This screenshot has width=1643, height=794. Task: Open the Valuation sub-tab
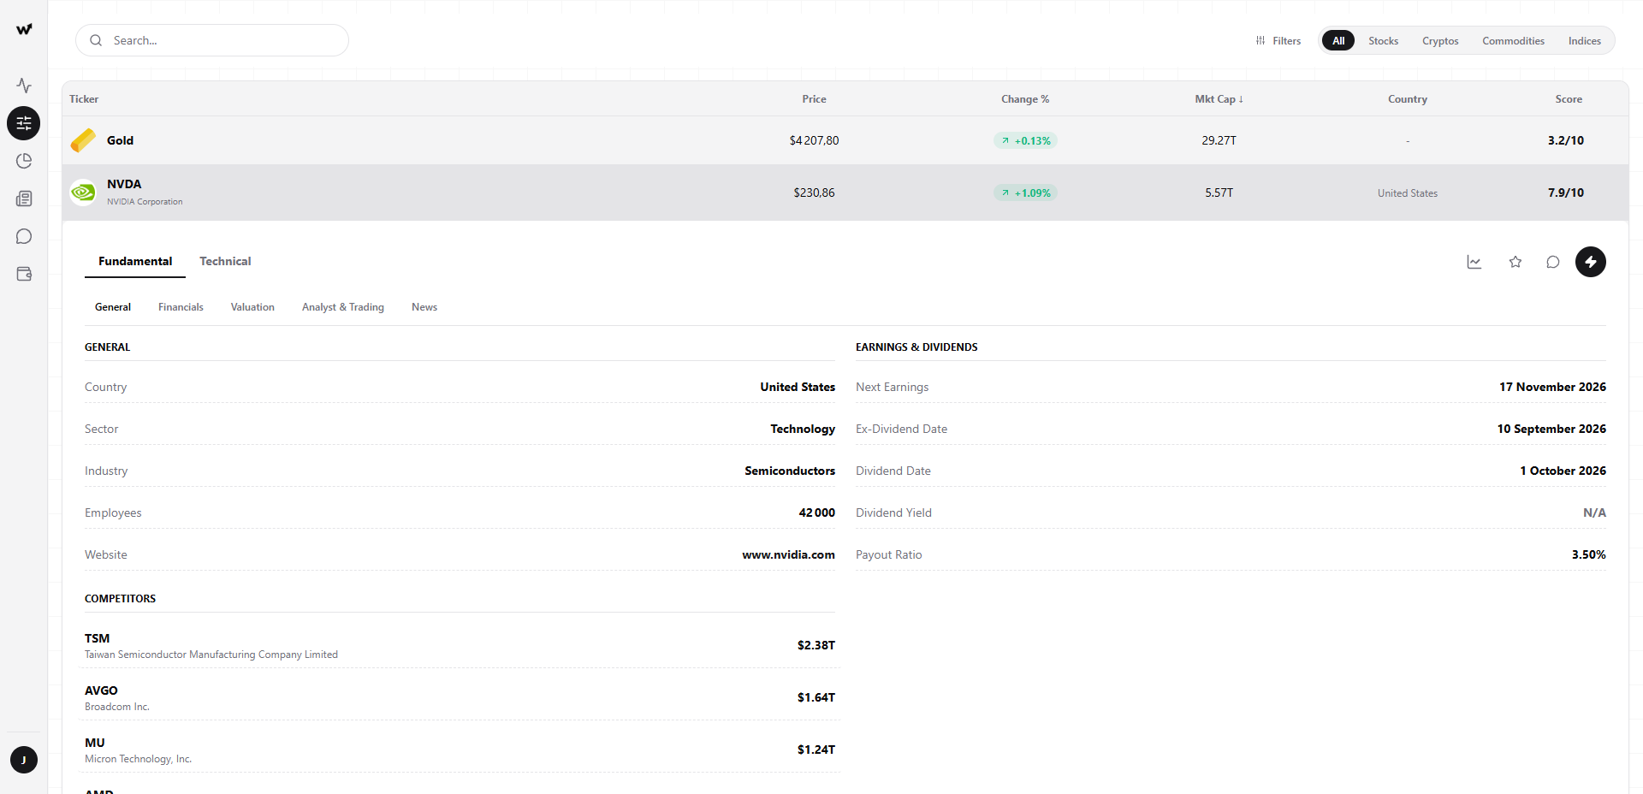252,307
